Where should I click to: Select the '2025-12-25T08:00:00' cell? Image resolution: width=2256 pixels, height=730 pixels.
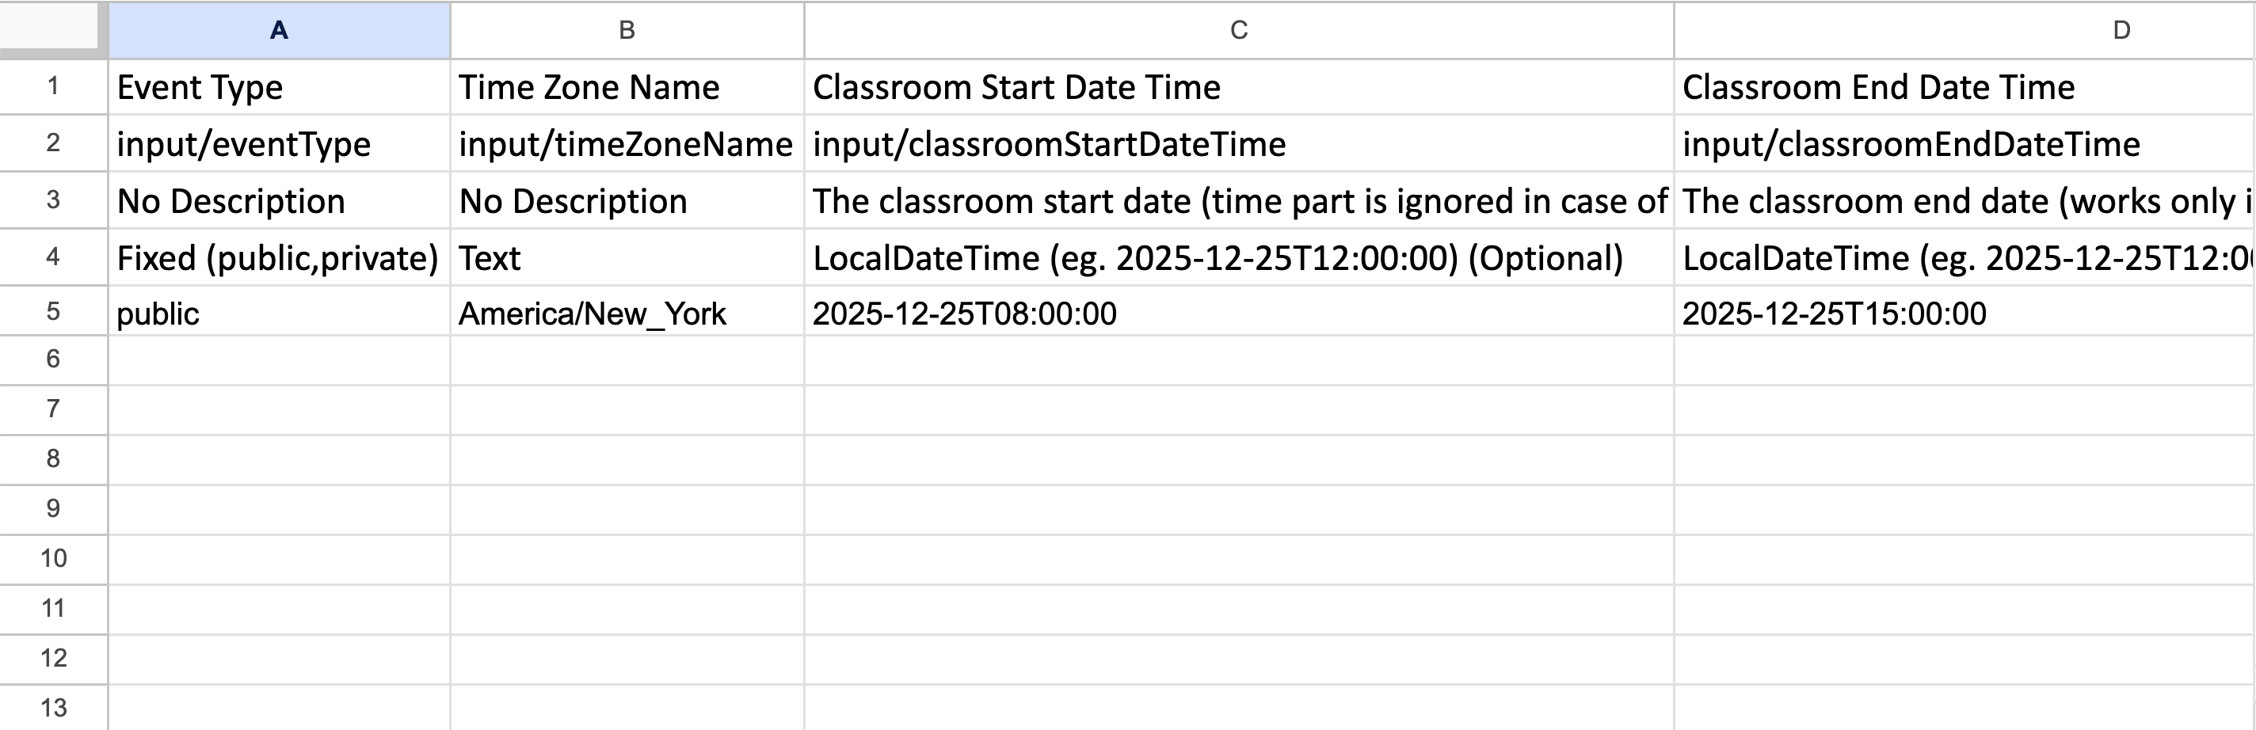coord(1238,314)
